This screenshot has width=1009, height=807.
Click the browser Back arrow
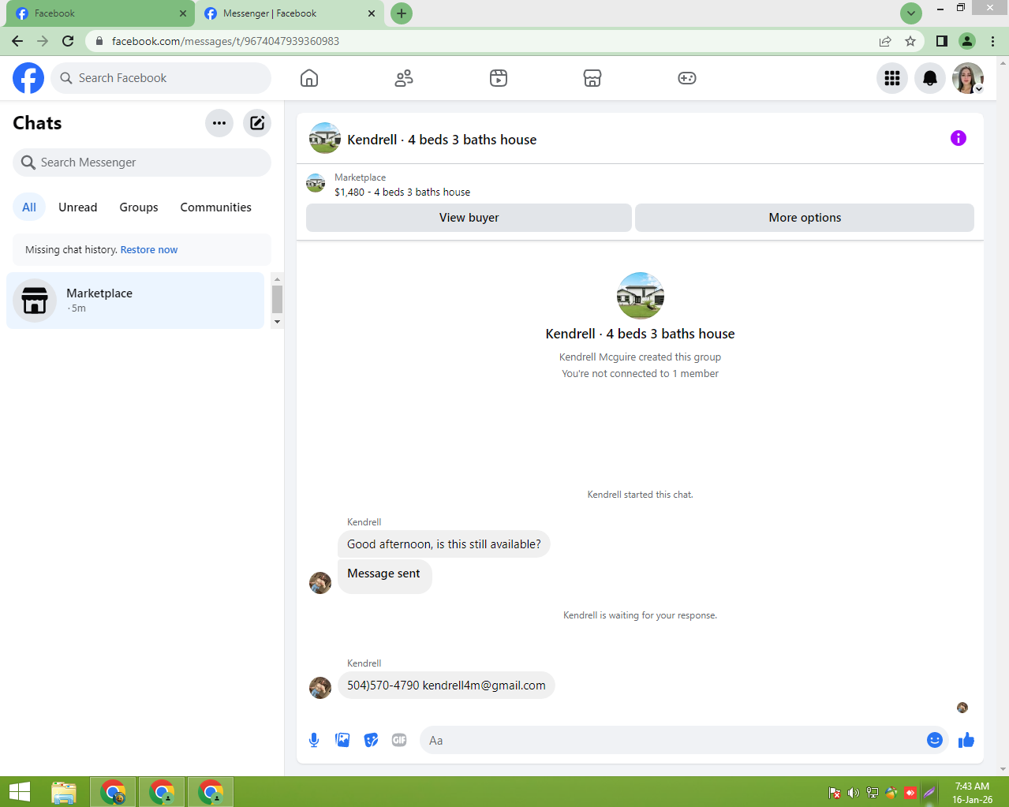pyautogui.click(x=17, y=41)
